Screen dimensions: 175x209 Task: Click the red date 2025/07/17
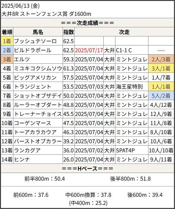89,50
